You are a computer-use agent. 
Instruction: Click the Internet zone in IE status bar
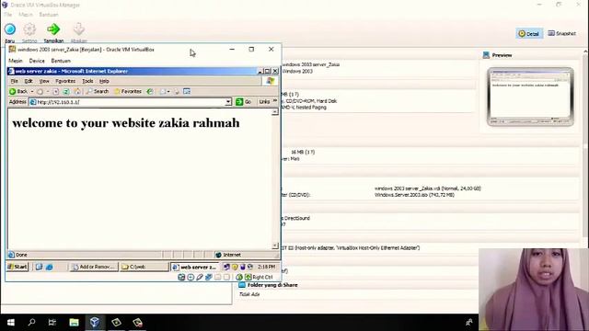(x=247, y=255)
